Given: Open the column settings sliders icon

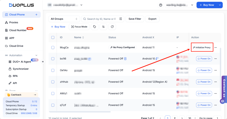Looking at the screenshot, I should pyautogui.click(x=104, y=27).
